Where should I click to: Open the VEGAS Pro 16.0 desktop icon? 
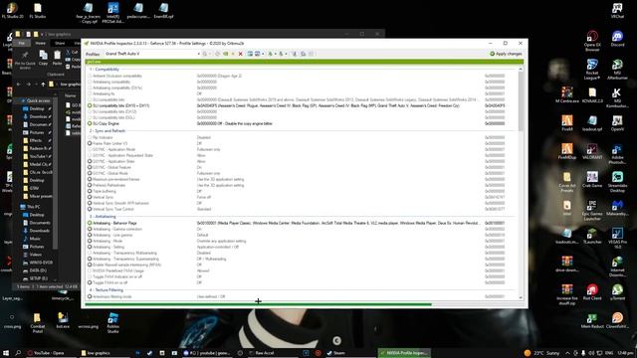coord(617,238)
